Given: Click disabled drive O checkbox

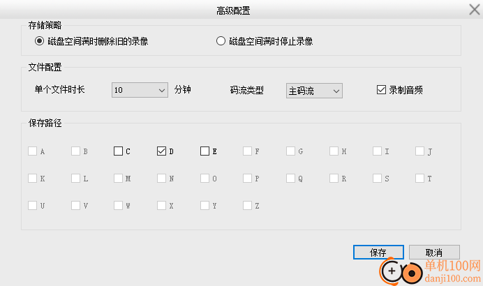Looking at the screenshot, I should click(205, 179).
